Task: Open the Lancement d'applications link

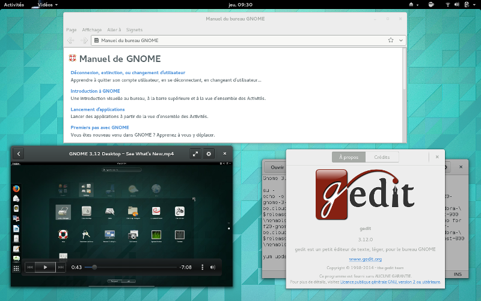Action: coord(97,110)
